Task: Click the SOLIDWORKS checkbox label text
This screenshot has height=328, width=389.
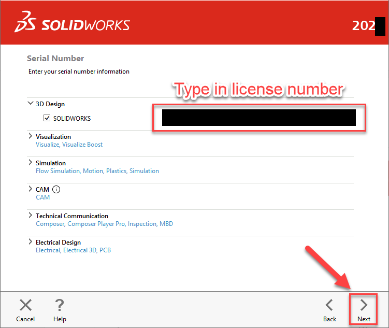Action: [72, 118]
